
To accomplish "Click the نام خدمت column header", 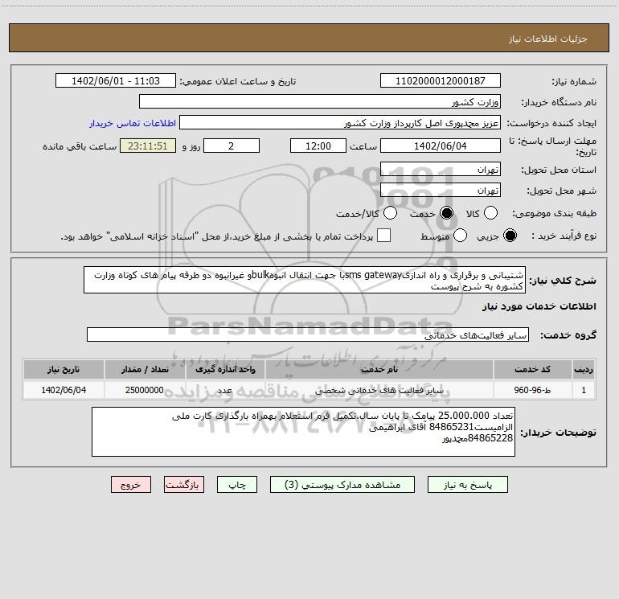I will (379, 370).
